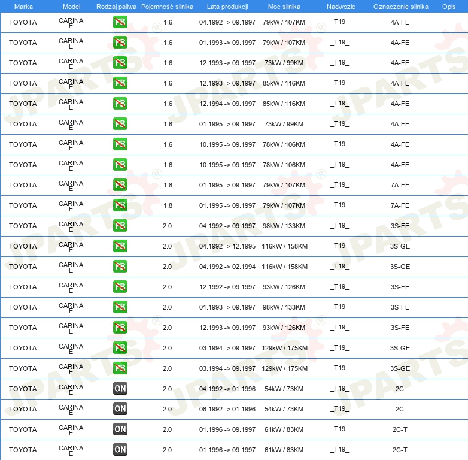Click the Lata produkcji column header
468x460 pixels.
227,7
